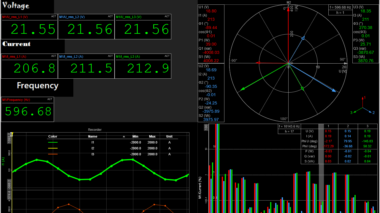380x213 pixels.
Task: Click the Name column header in the legend
Action: click(x=93, y=136)
